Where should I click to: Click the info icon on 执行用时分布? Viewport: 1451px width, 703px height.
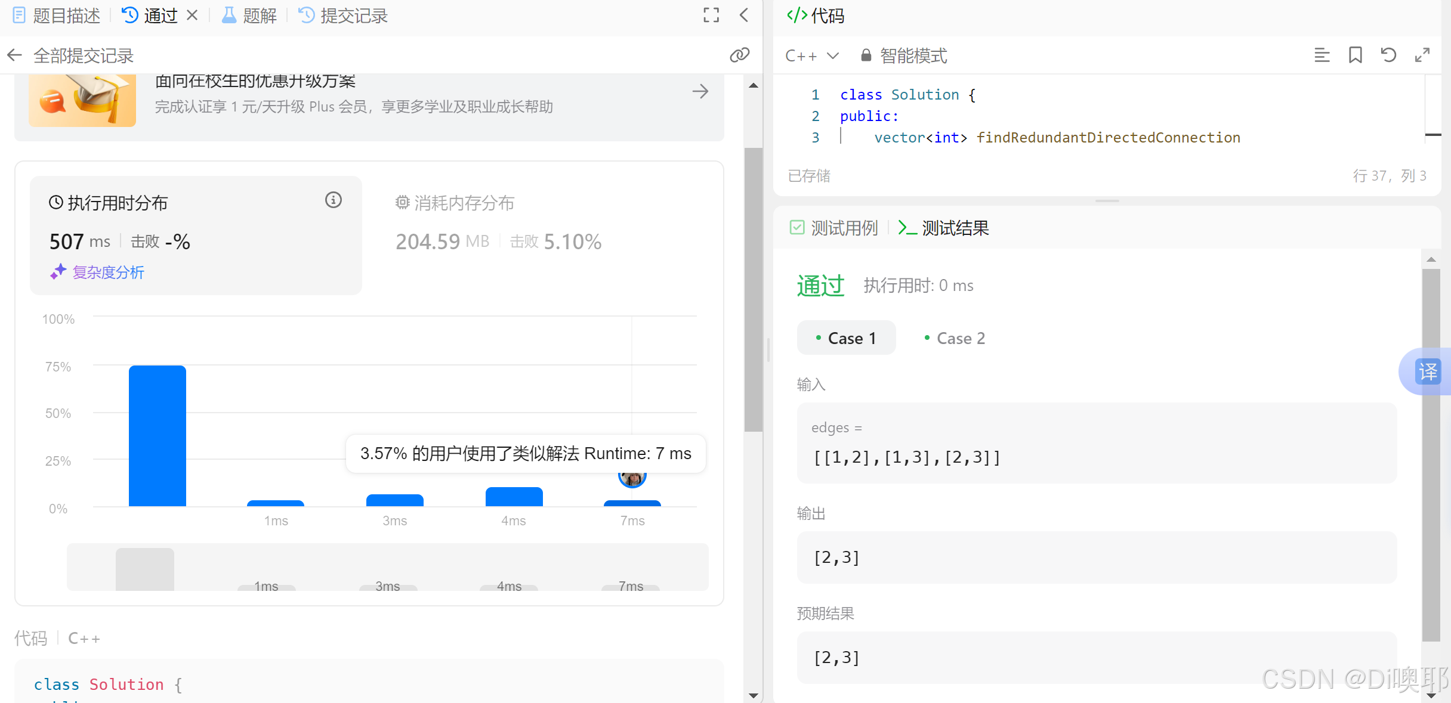coord(333,200)
